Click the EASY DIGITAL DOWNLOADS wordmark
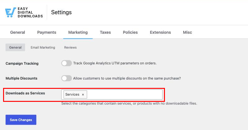Image resolution: width=248 pixels, height=130 pixels. pyautogui.click(x=30, y=12)
